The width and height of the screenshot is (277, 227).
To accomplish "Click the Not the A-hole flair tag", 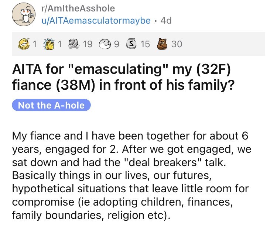I will point(51,105).
